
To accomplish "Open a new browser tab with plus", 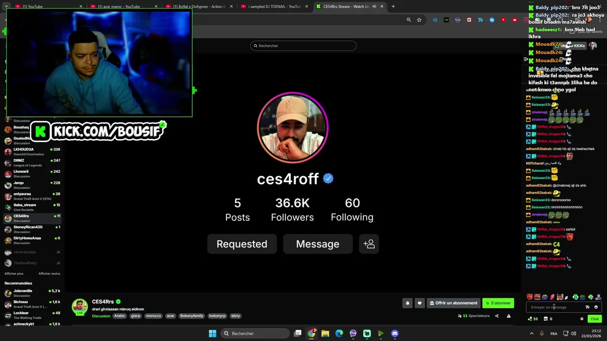I will pos(393,7).
